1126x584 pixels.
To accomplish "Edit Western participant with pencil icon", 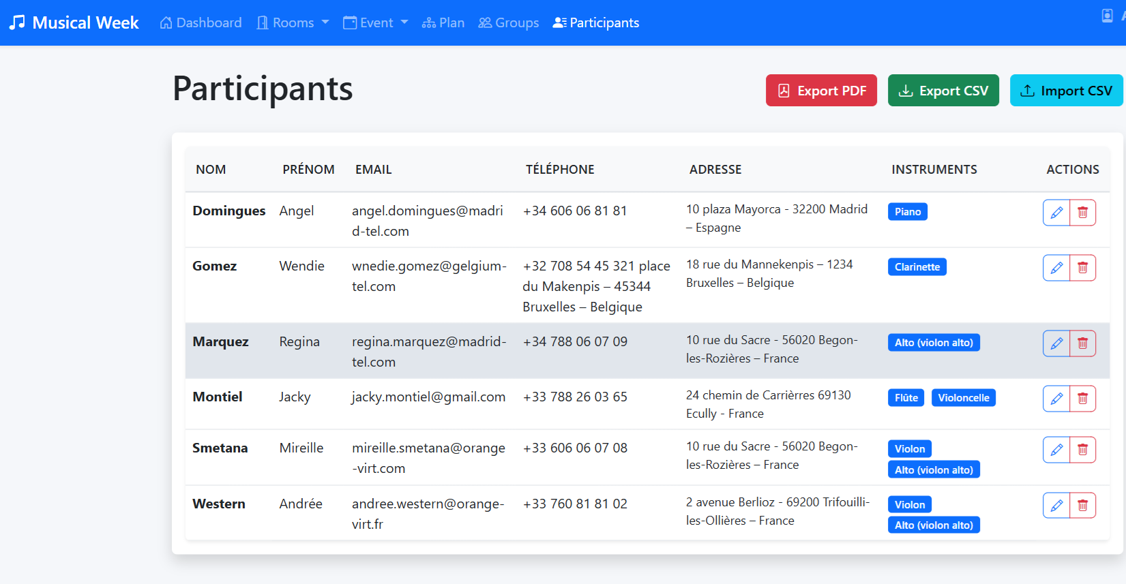I will 1056,506.
